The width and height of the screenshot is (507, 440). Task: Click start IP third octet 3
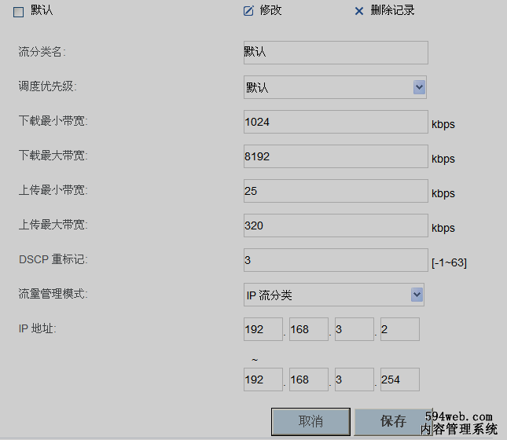click(x=355, y=329)
